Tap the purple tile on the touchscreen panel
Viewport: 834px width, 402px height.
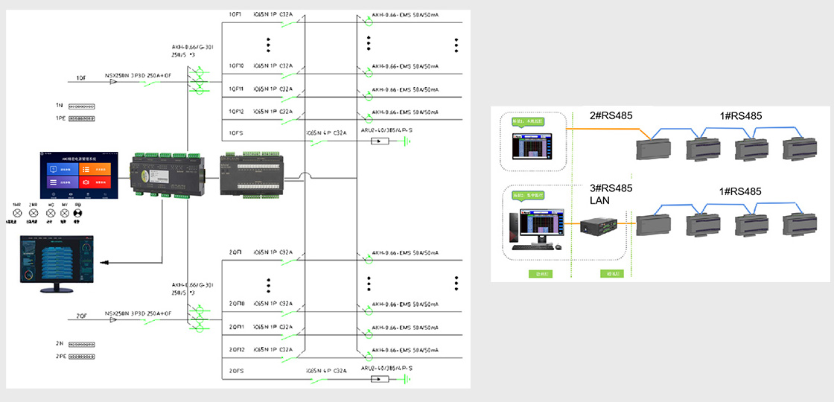63,182
